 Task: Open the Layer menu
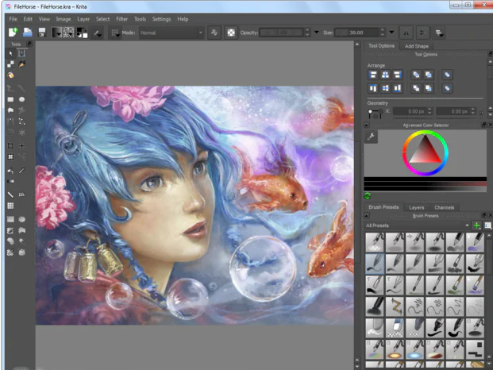point(83,19)
